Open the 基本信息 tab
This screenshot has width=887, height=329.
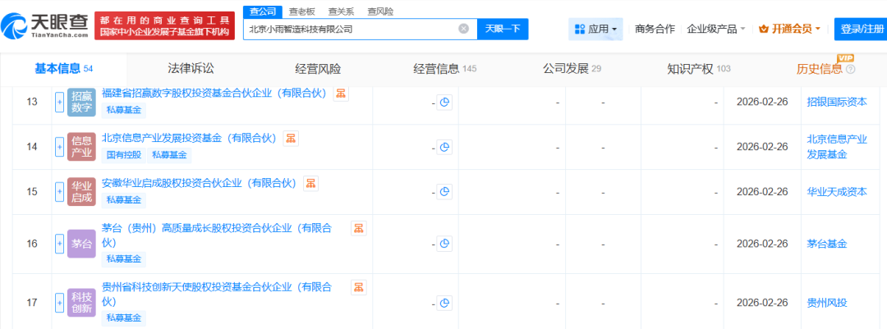coord(63,69)
